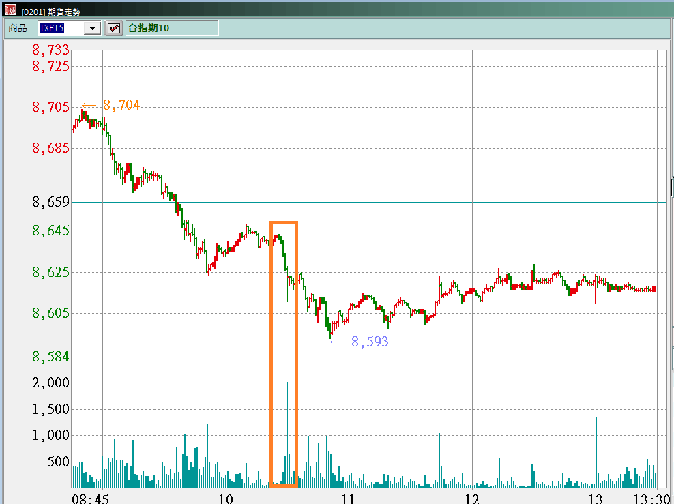This screenshot has width=674, height=504.
Task: Click the orange 8,704 high price annotation
Action: click(121, 105)
